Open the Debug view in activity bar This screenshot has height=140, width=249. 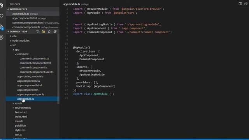(2, 37)
